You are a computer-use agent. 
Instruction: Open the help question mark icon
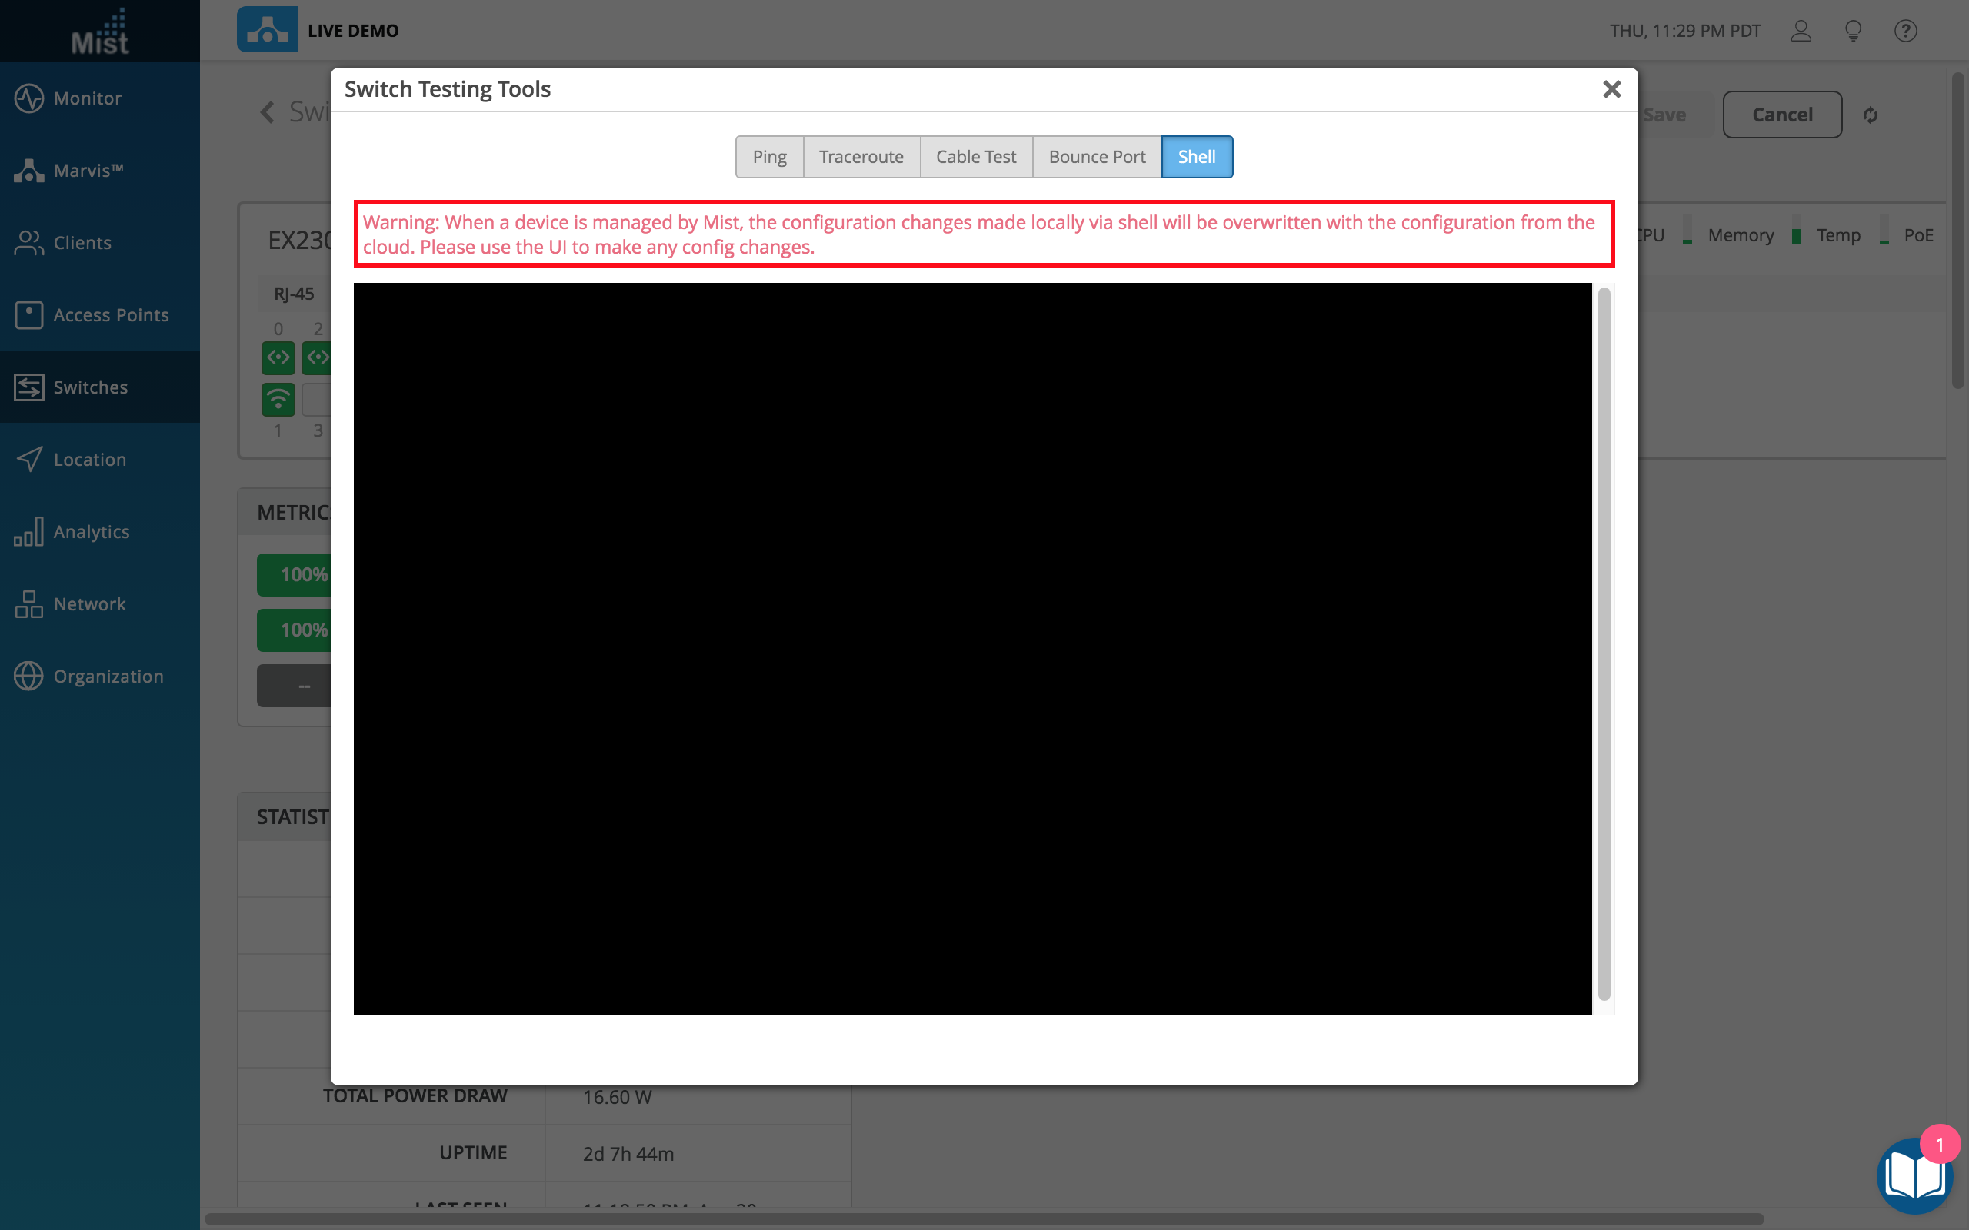(1904, 31)
